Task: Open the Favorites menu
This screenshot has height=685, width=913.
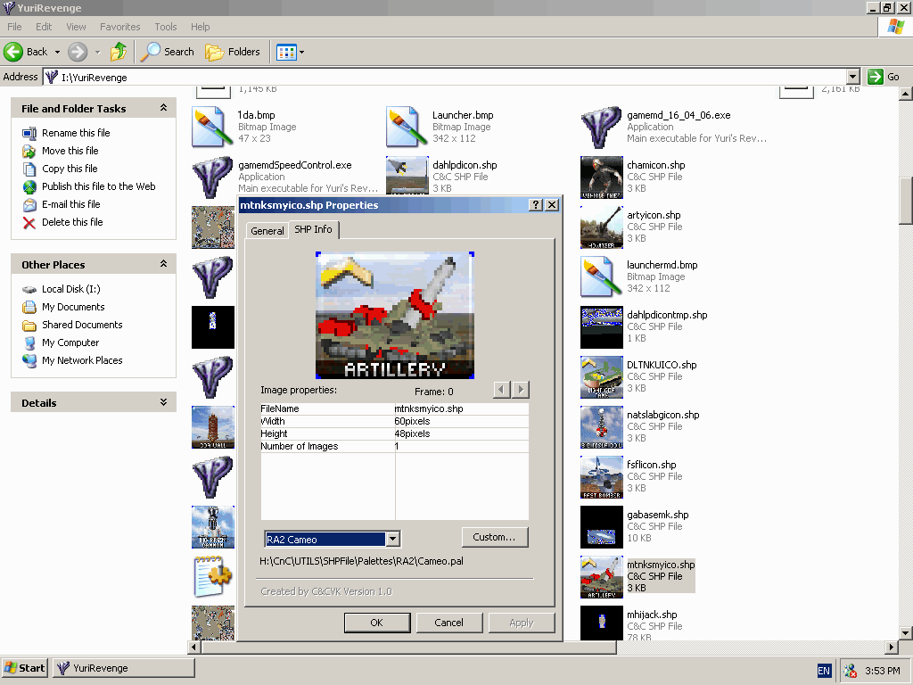Action: [120, 27]
